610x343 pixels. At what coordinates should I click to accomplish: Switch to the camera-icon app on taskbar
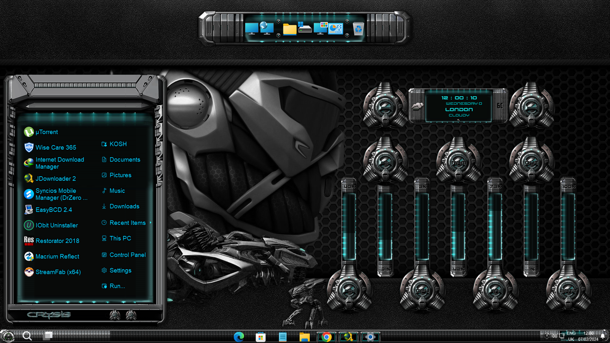(370, 337)
